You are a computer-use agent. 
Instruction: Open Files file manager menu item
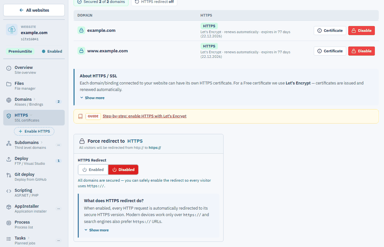pos(34,85)
